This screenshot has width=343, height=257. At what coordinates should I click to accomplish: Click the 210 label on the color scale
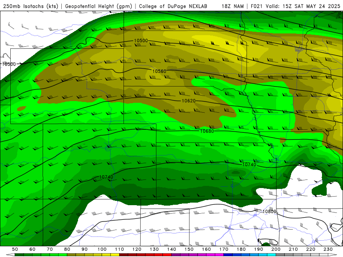[293, 249]
